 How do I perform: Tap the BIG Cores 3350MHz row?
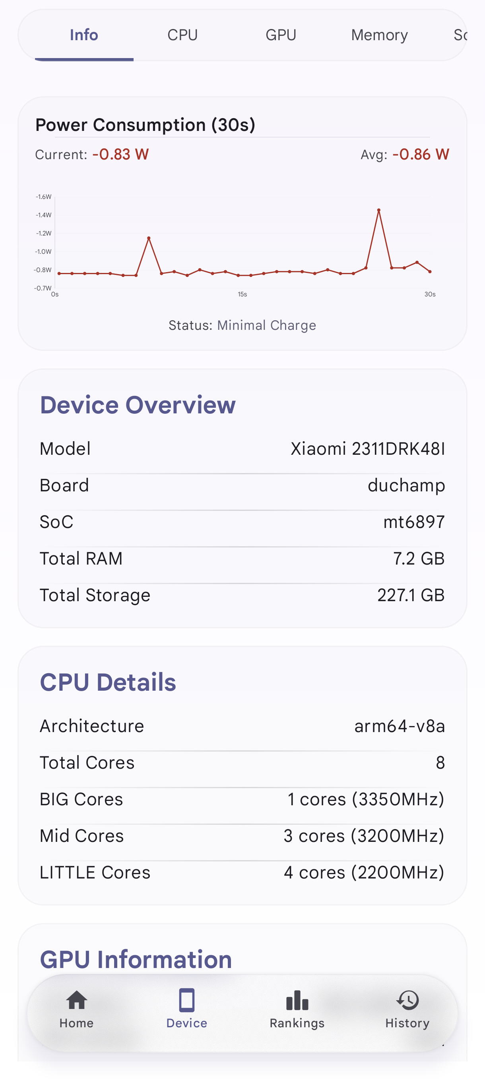[242, 799]
